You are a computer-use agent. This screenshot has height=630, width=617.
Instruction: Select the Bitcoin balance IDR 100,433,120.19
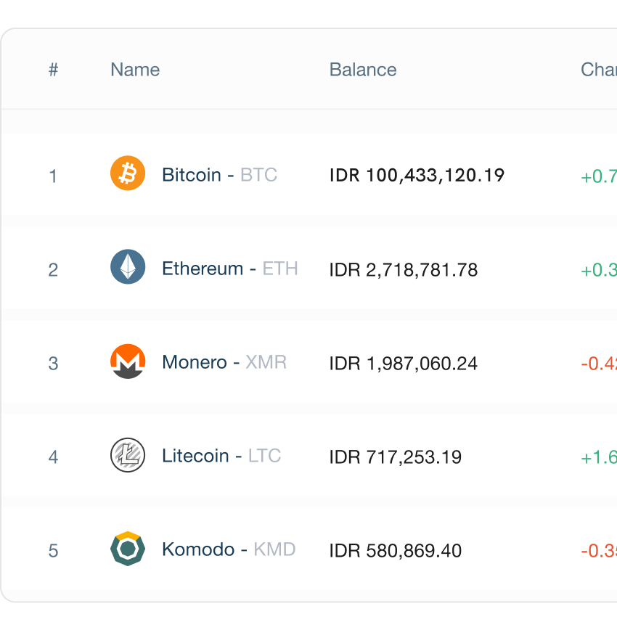[417, 176]
